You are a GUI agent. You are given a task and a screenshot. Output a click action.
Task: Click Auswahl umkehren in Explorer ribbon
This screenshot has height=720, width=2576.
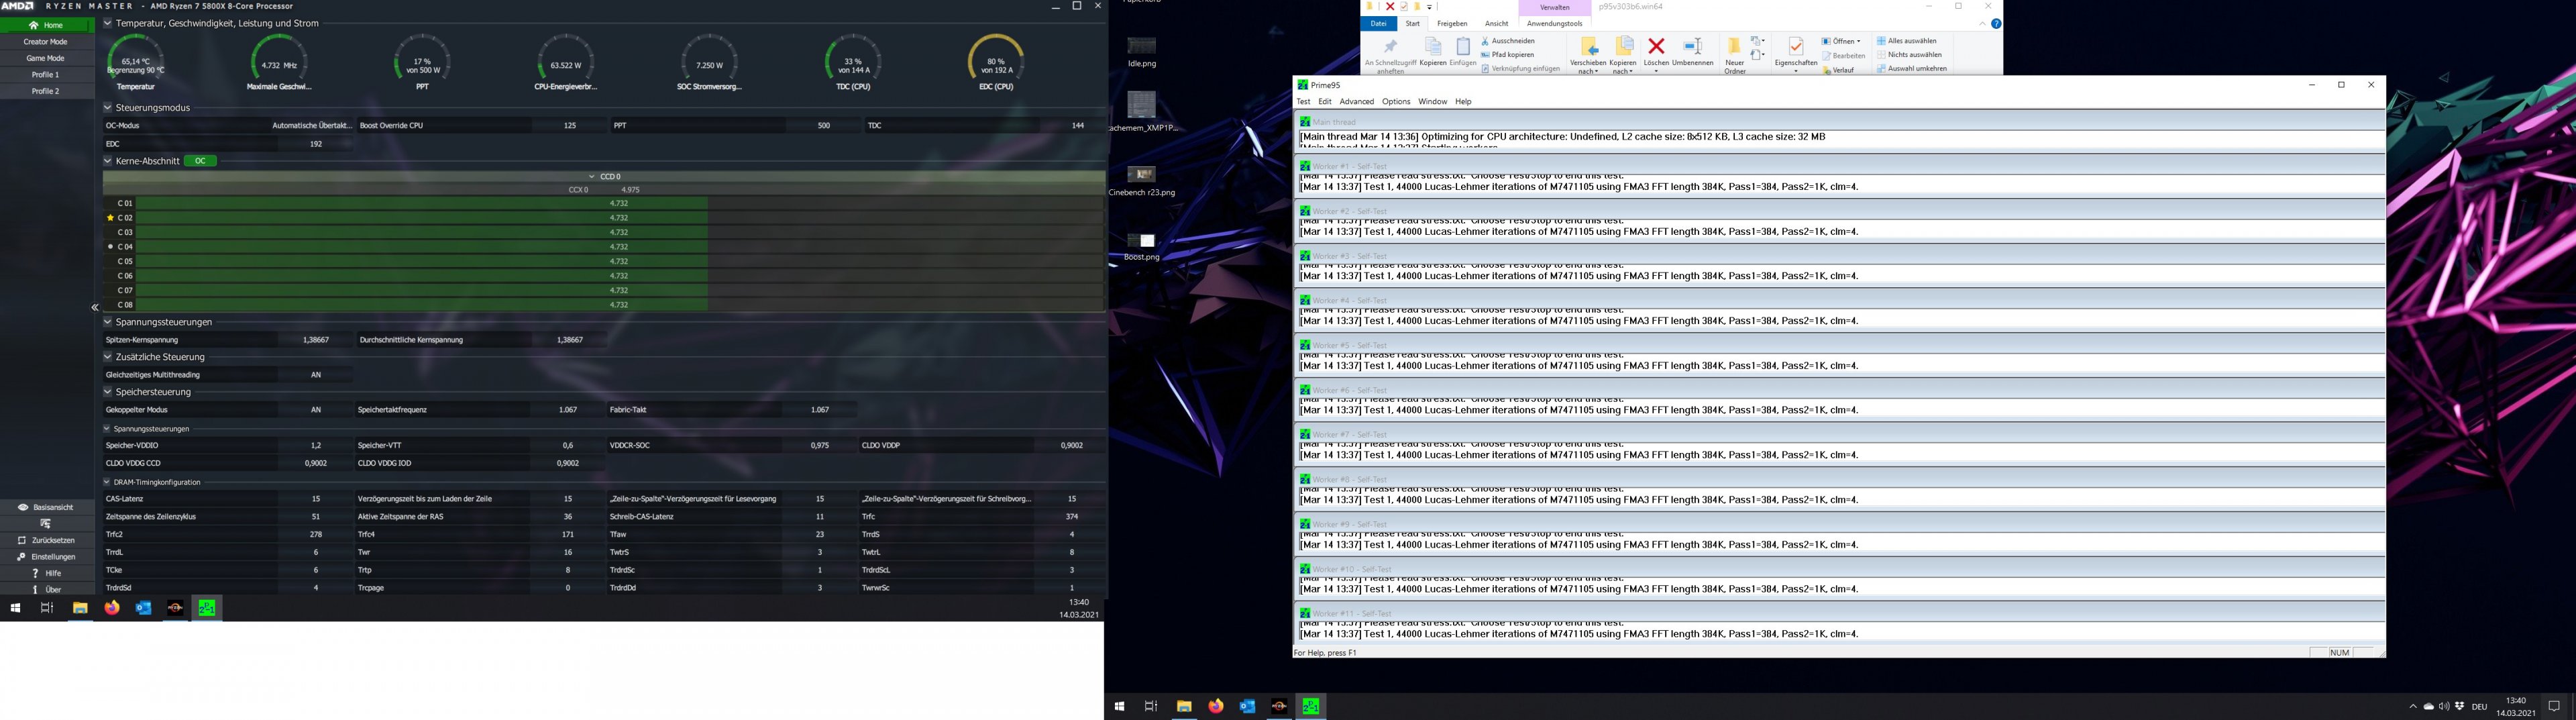click(x=1911, y=69)
